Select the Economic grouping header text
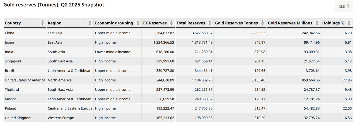357x127 pixels. click(x=114, y=23)
